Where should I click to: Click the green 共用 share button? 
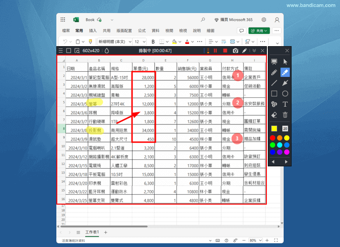point(259,31)
